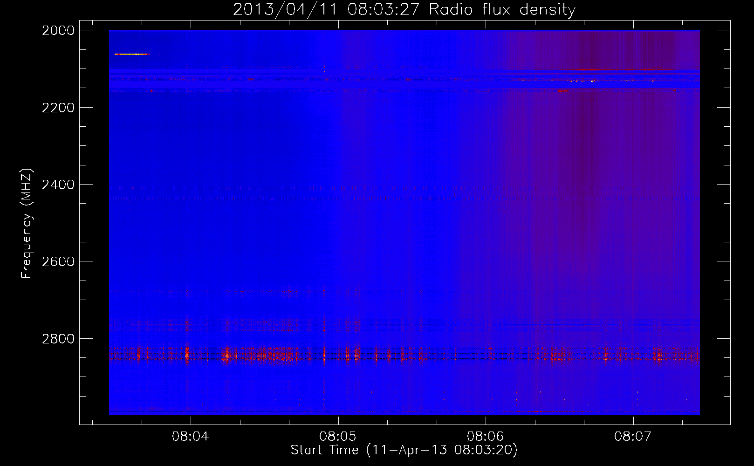Select the 'Frequency (MHZ)' y-axis label
Viewport: 754px width, 466px height.
pos(27,224)
